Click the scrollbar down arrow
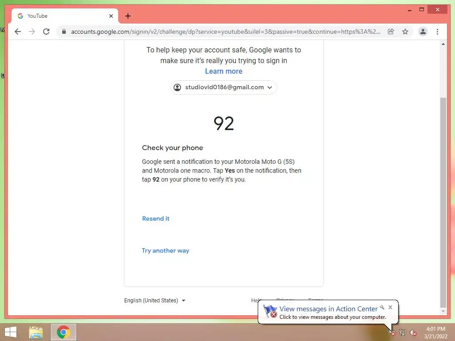 443,311
